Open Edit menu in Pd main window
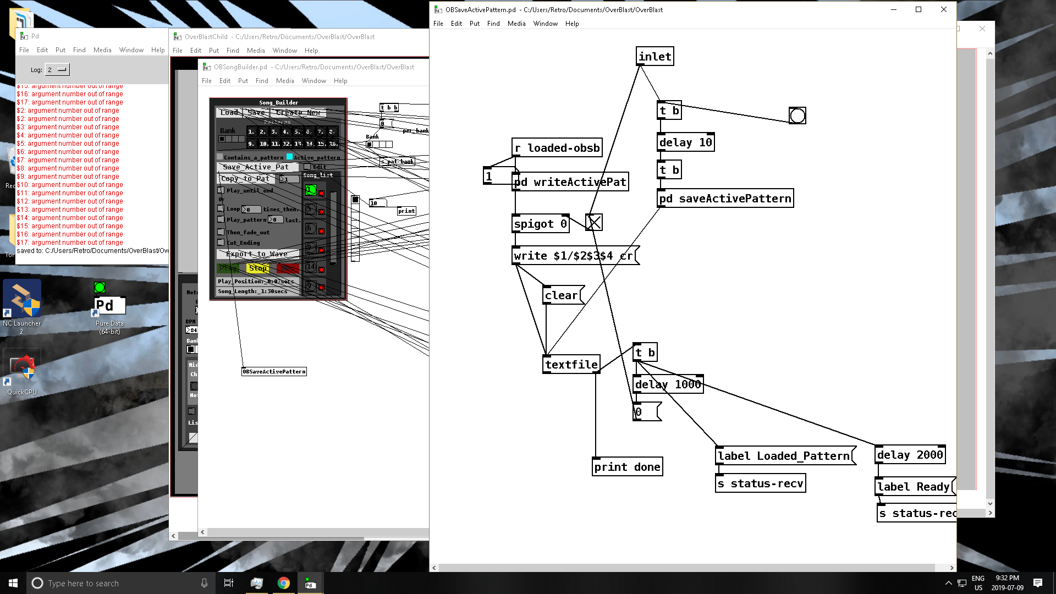Viewport: 1056px width, 594px height. (42, 50)
